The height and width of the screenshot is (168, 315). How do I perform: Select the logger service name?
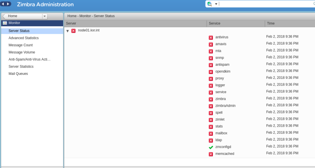coord(220,85)
